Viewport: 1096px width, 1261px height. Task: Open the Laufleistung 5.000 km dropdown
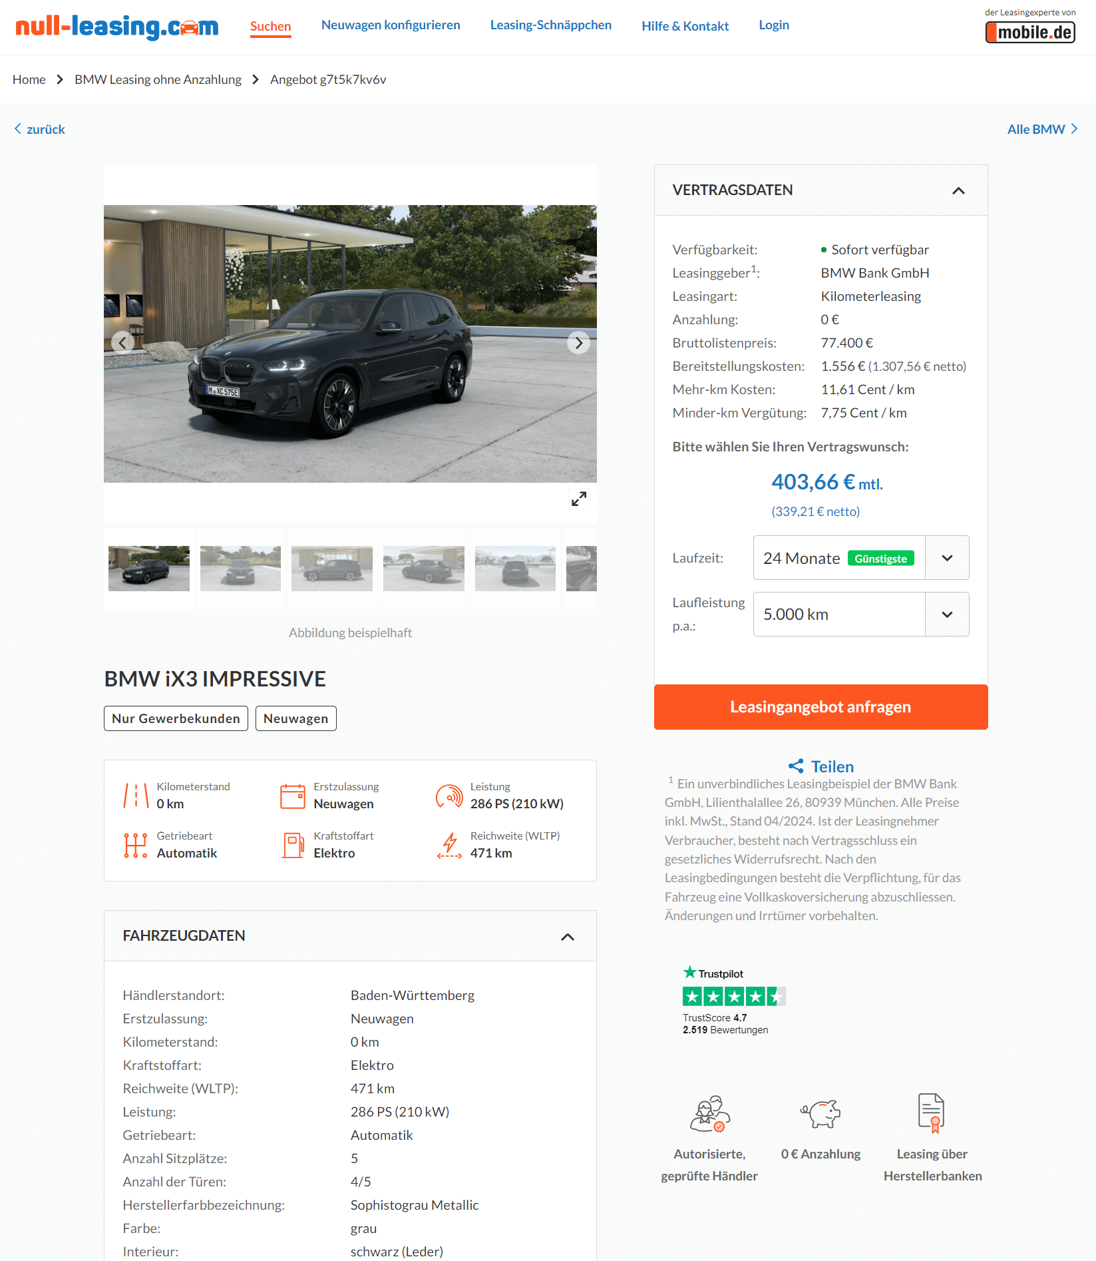click(861, 615)
